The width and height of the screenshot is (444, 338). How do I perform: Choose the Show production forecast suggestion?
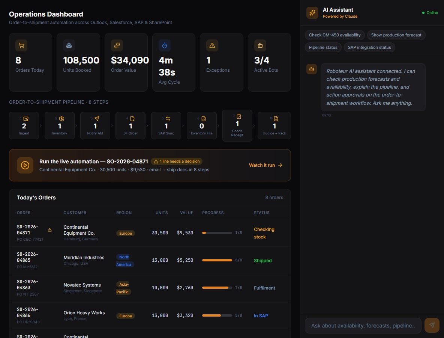tap(396, 35)
